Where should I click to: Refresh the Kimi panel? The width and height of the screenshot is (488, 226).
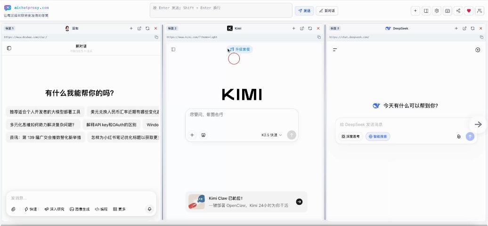[310, 28]
